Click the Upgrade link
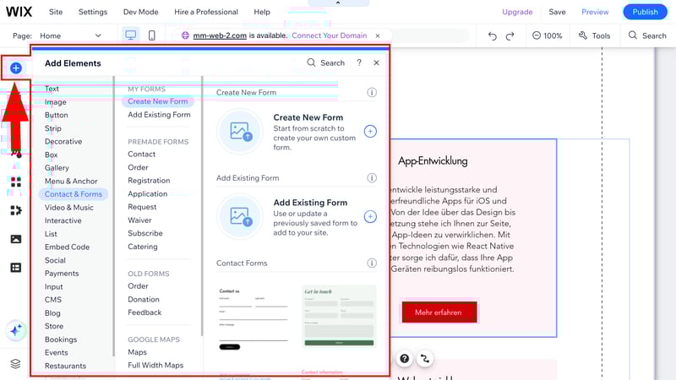The width and height of the screenshot is (676, 380). pyautogui.click(x=517, y=12)
